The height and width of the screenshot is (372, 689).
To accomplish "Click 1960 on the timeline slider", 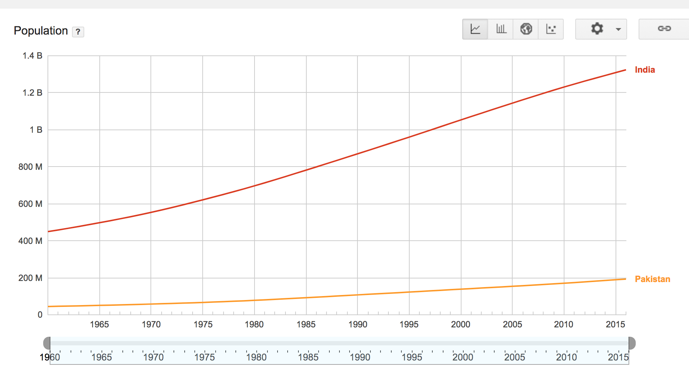I will 50,357.
